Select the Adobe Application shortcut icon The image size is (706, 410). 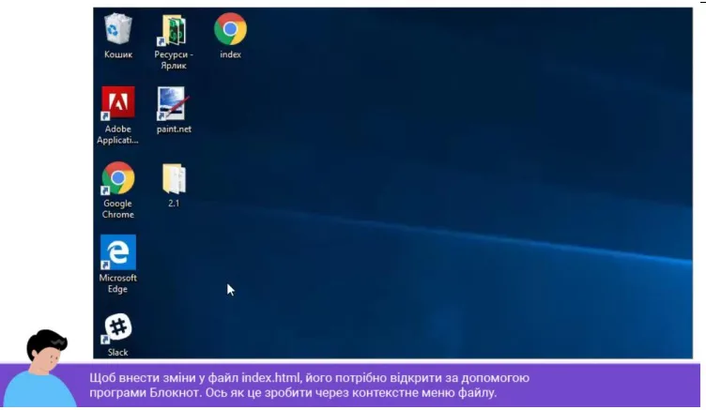[117, 103]
